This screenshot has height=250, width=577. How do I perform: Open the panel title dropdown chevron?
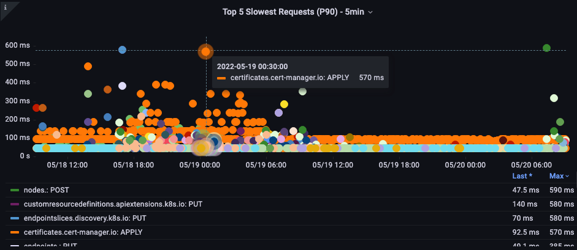370,12
